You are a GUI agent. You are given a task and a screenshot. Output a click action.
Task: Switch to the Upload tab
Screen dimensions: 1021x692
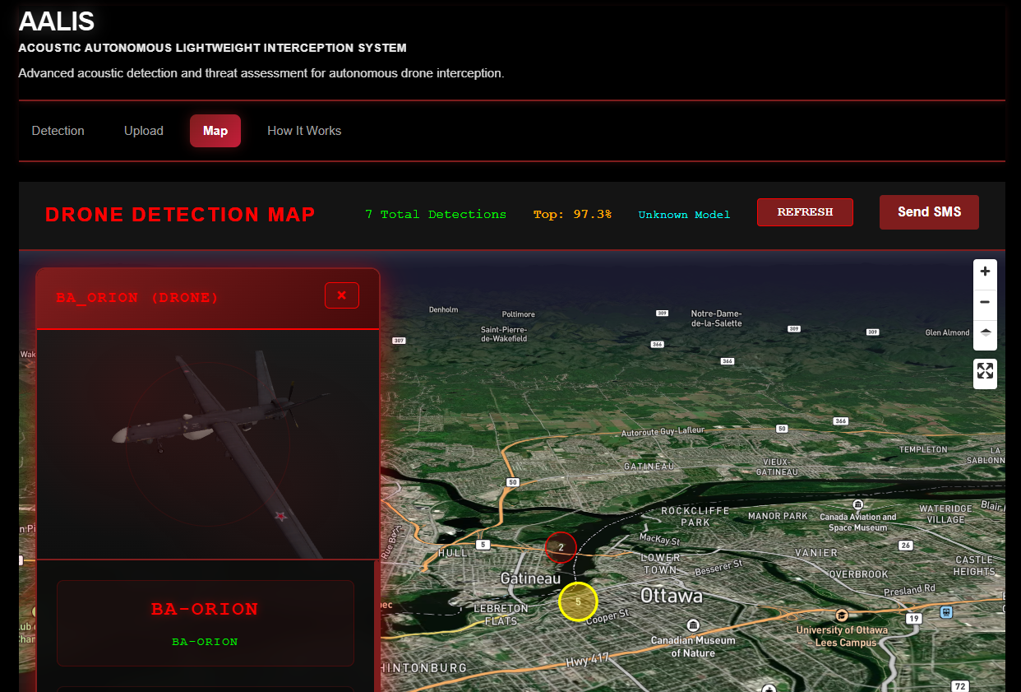(144, 131)
